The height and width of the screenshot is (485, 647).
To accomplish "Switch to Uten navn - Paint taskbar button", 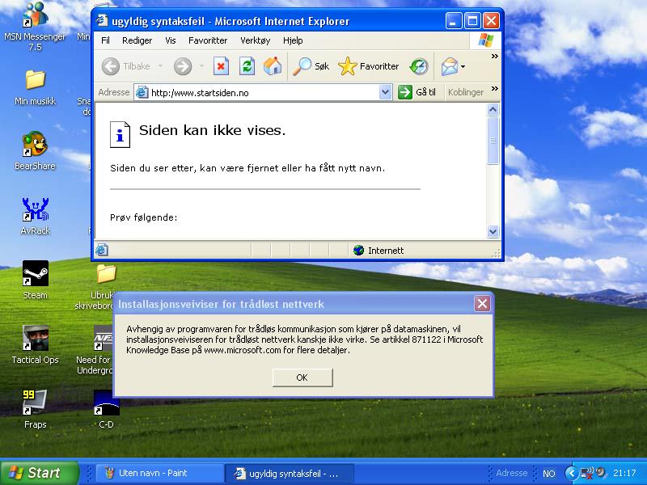I will click(159, 473).
